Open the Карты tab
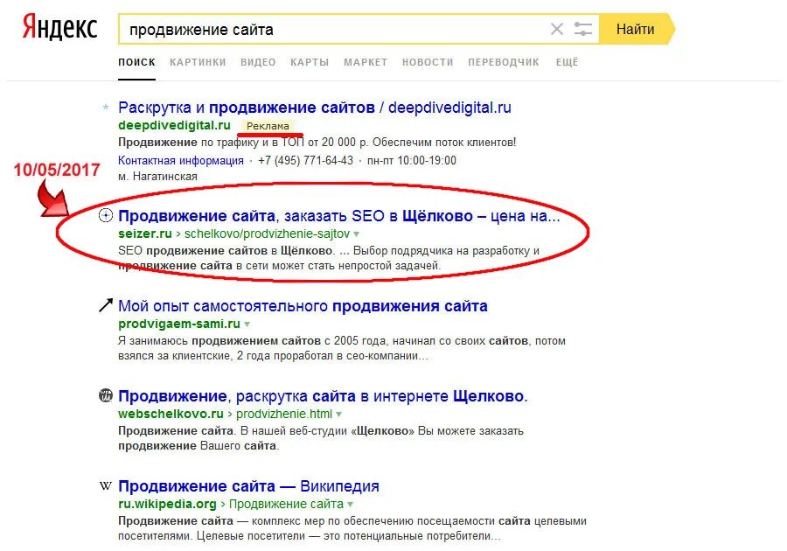This screenshot has width=787, height=551. [x=310, y=62]
